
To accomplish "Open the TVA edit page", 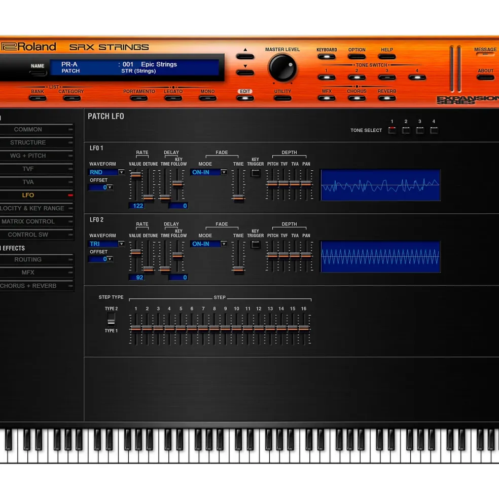I will click(x=37, y=182).
